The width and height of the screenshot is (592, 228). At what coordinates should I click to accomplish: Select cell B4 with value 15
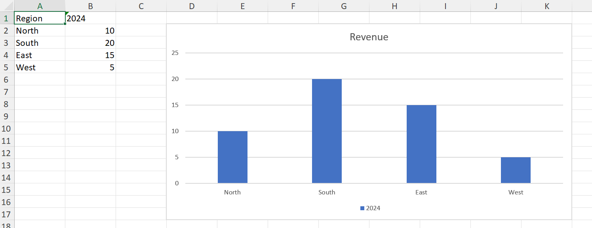[x=91, y=55]
